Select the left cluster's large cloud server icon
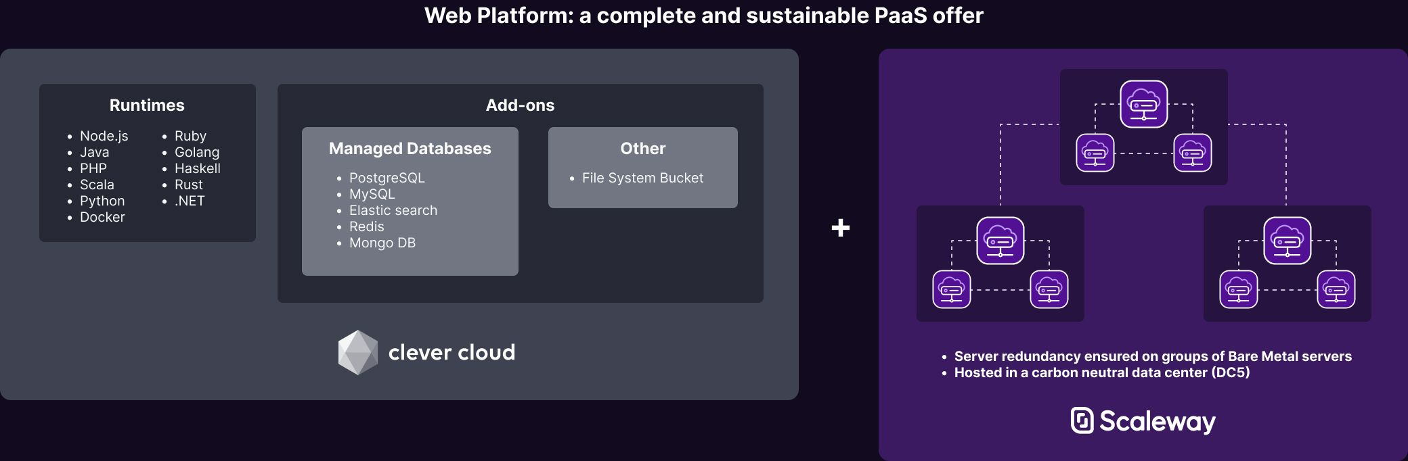The height and width of the screenshot is (461, 1408). (1000, 241)
